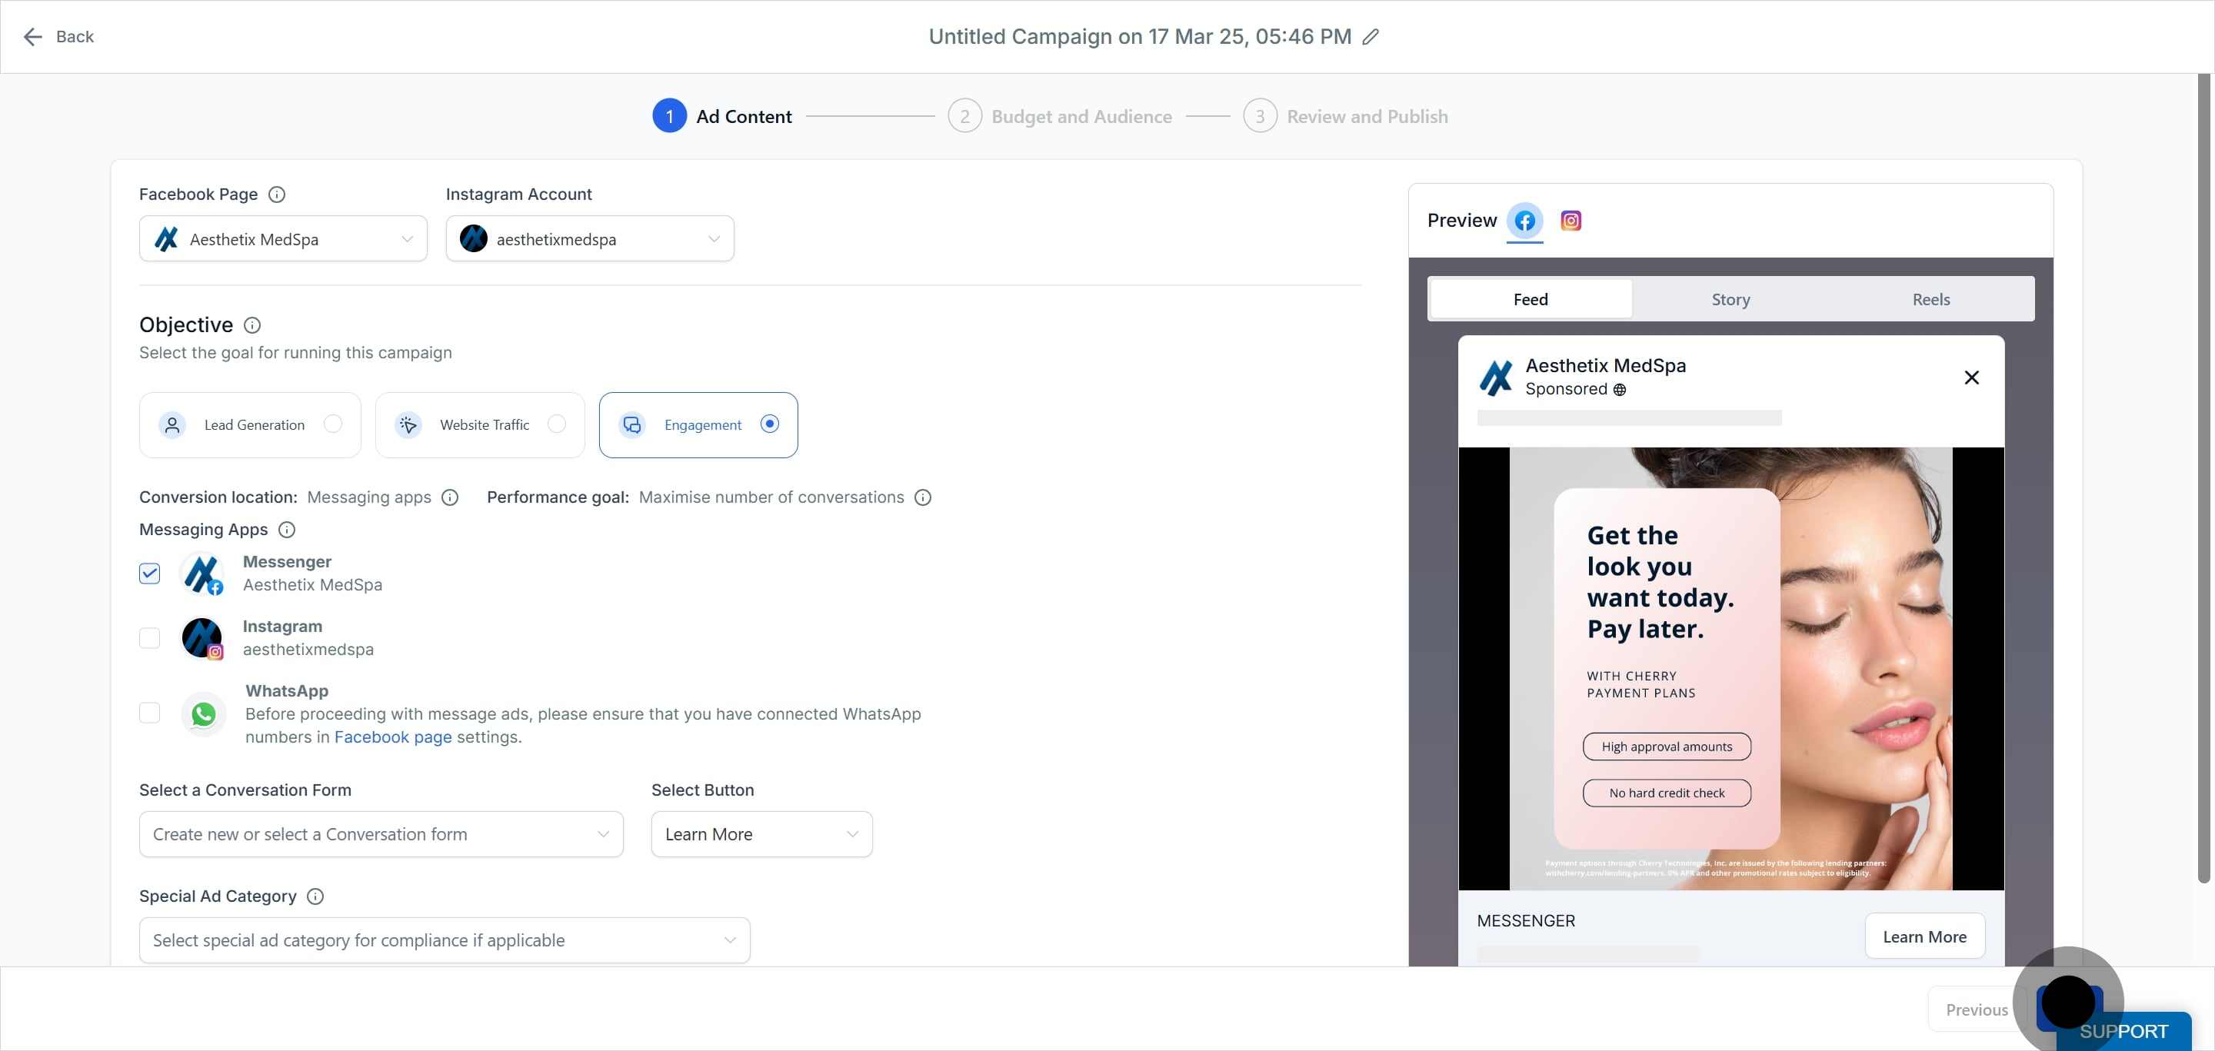Click the pencil icon to rename campaign
This screenshot has height=1051, width=2215.
(x=1371, y=37)
